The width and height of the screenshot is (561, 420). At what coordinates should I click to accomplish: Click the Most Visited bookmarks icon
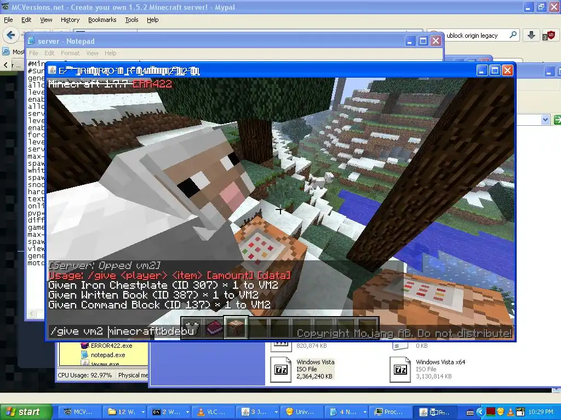(x=5, y=52)
